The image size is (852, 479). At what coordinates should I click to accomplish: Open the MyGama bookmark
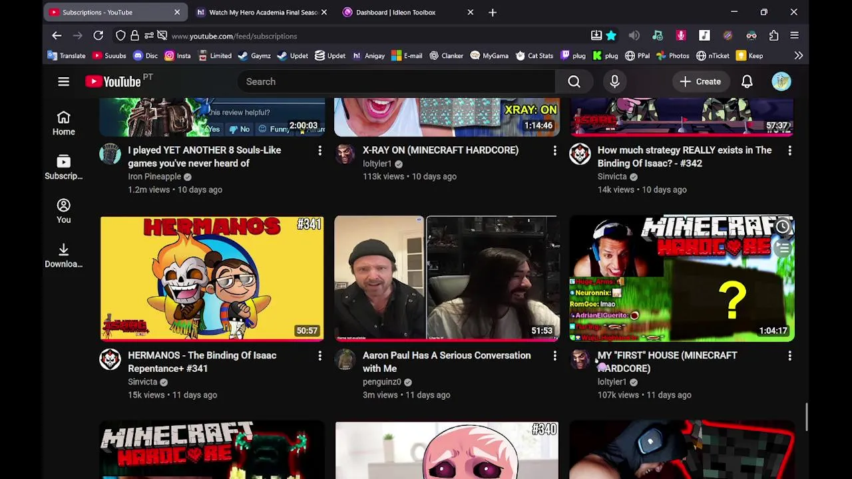[489, 56]
